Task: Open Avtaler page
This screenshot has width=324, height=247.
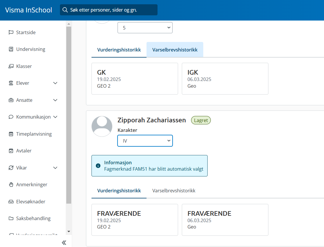Action: pos(24,151)
